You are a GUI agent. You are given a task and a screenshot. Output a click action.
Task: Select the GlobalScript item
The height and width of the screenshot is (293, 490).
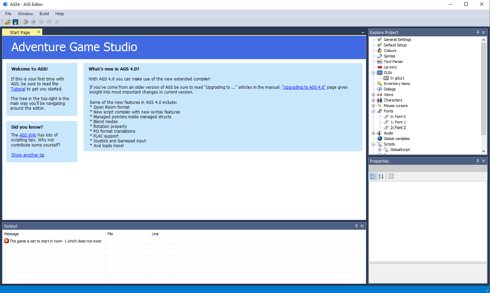tap(400, 150)
